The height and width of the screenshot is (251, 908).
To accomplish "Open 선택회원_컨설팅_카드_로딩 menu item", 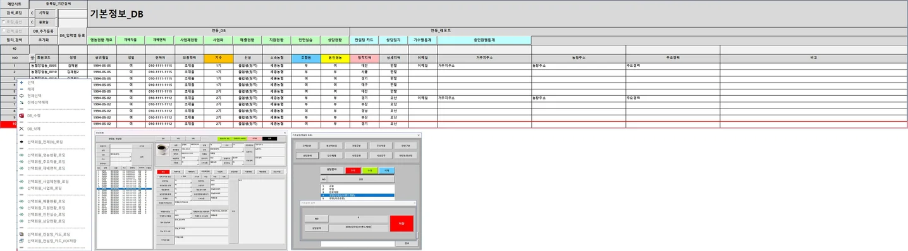I will (x=48, y=234).
